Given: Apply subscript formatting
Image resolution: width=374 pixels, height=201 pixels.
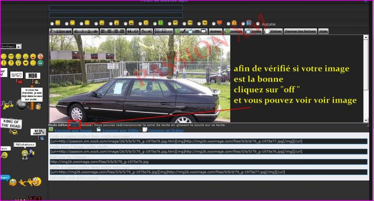Looking at the screenshot, I should (144, 31).
